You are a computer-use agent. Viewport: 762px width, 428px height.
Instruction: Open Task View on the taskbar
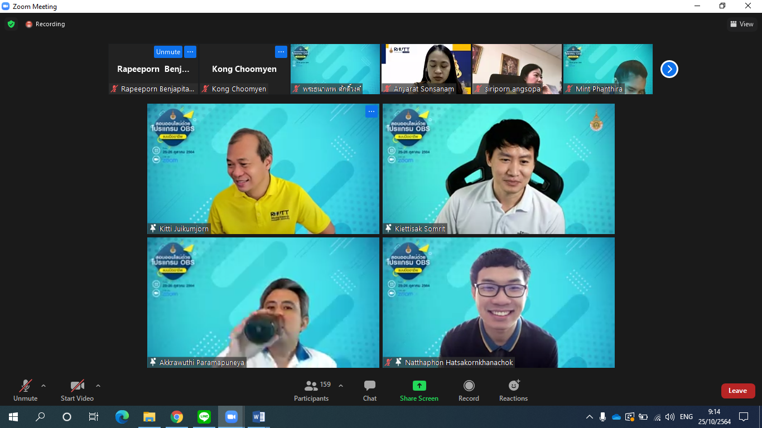[x=94, y=417]
